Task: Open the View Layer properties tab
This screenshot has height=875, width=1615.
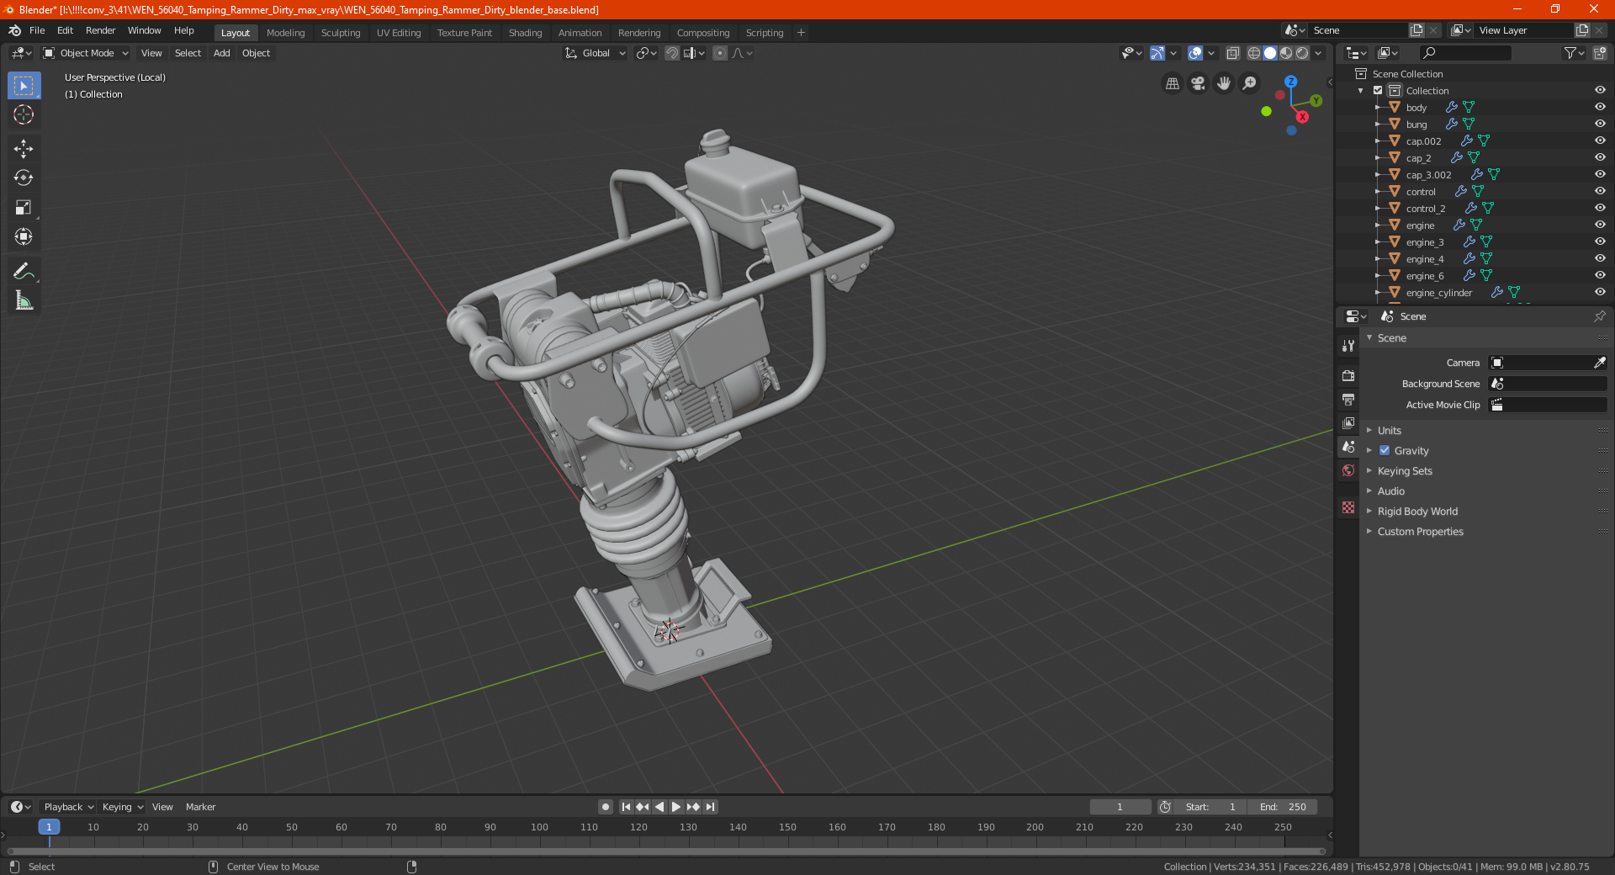Action: [x=1348, y=422]
